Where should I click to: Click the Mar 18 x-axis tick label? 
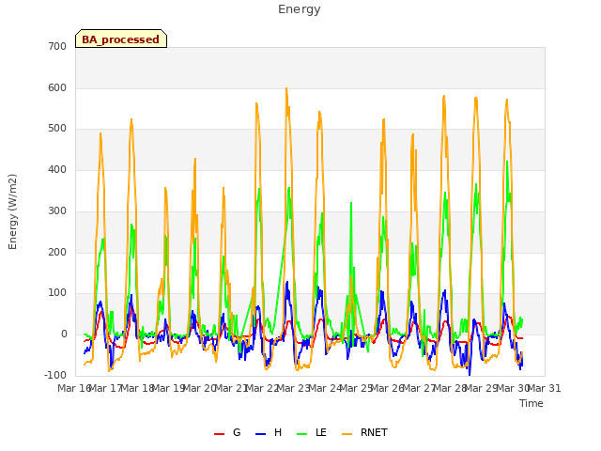click(x=138, y=388)
